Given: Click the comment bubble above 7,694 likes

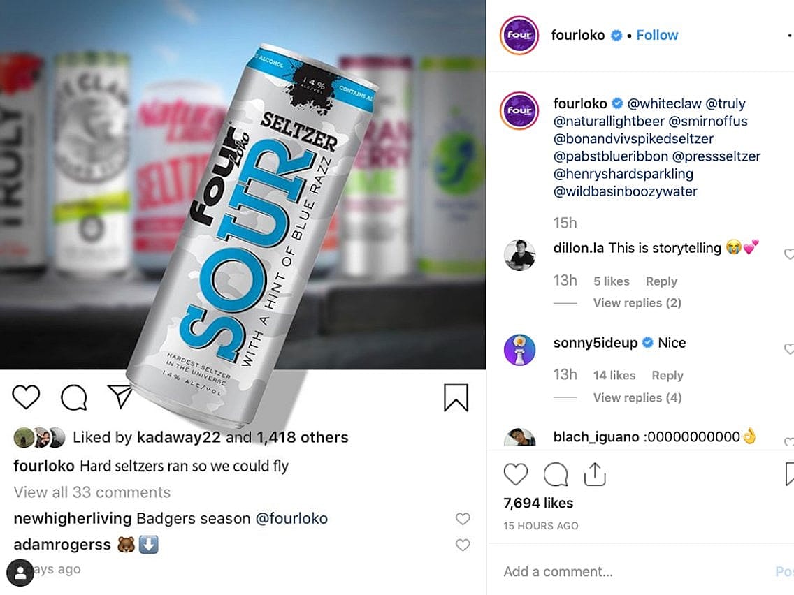Looking at the screenshot, I should (556, 475).
